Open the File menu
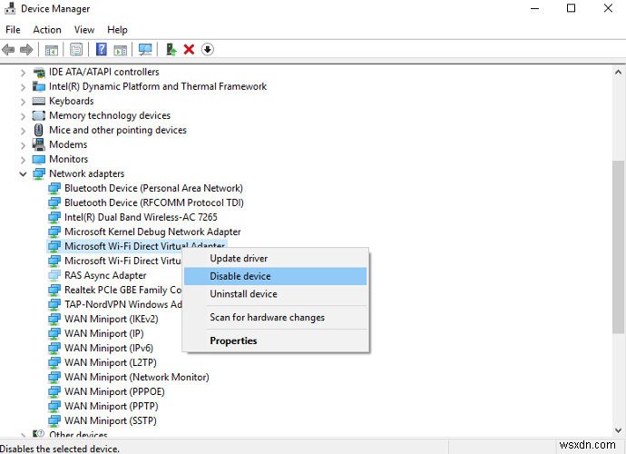Viewport: 626px width, 454px height. click(13, 30)
